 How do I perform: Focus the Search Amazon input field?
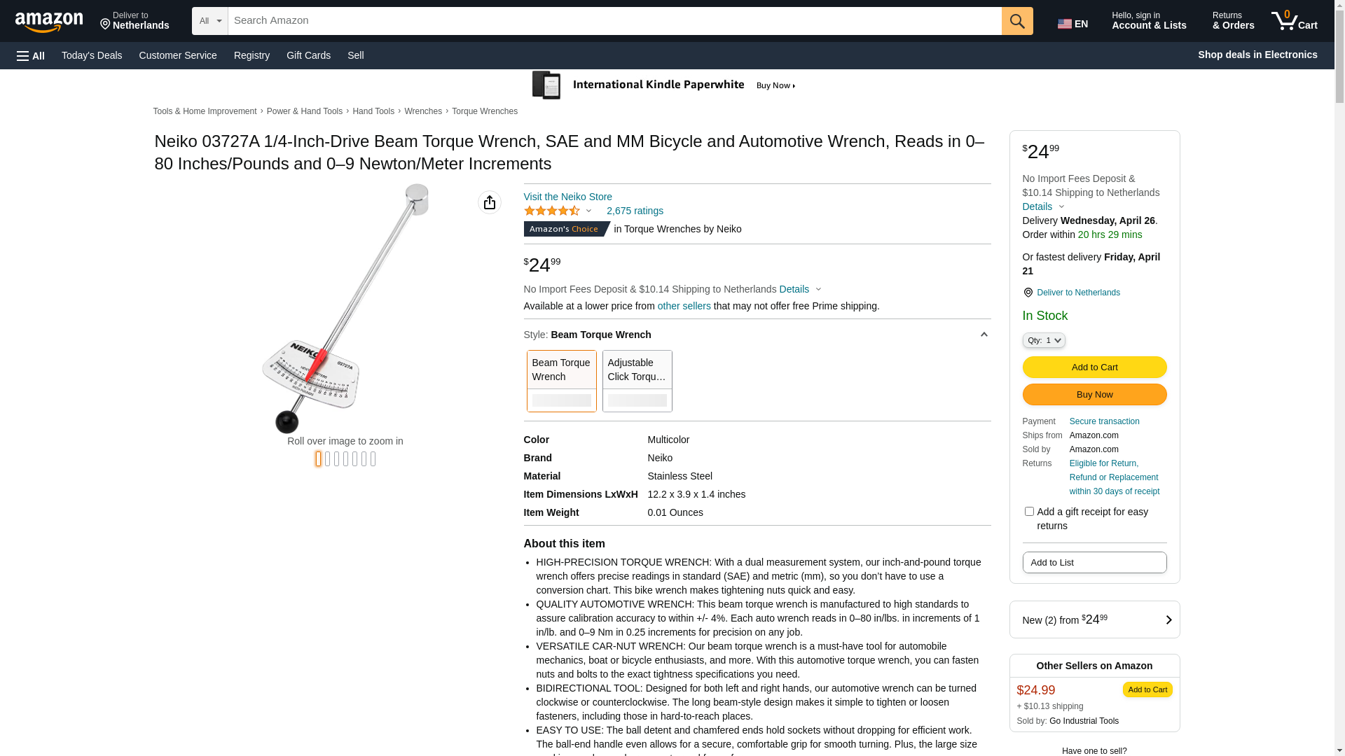point(614,21)
